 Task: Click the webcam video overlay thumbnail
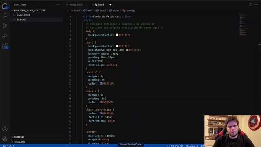(233, 131)
